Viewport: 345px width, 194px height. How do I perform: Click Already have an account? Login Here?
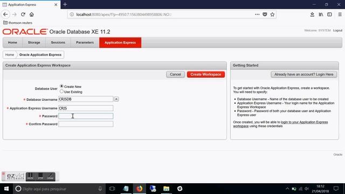(x=304, y=74)
